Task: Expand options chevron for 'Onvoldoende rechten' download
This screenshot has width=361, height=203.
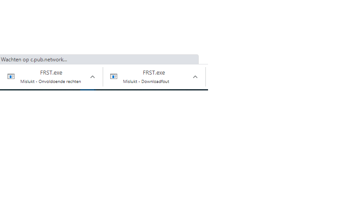Action: click(93, 77)
